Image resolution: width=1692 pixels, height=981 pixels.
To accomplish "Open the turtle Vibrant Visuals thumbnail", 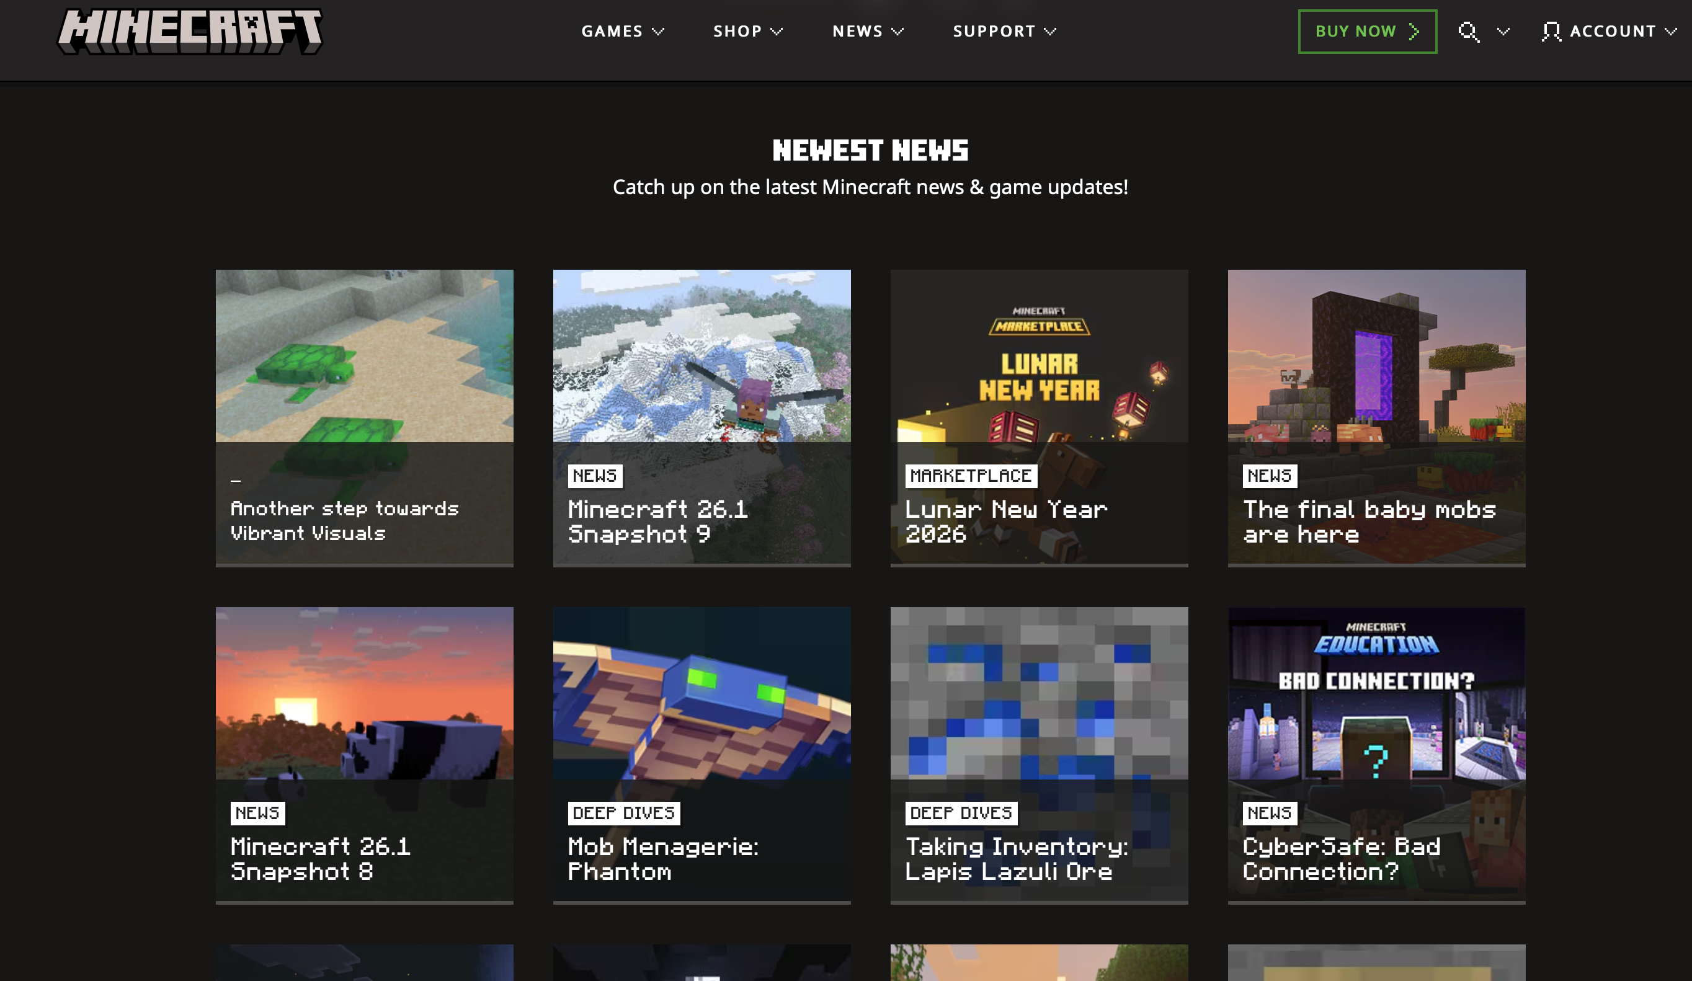I will [364, 356].
